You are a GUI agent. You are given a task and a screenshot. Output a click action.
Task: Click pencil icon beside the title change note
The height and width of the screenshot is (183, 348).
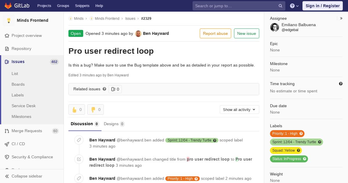tap(79, 159)
